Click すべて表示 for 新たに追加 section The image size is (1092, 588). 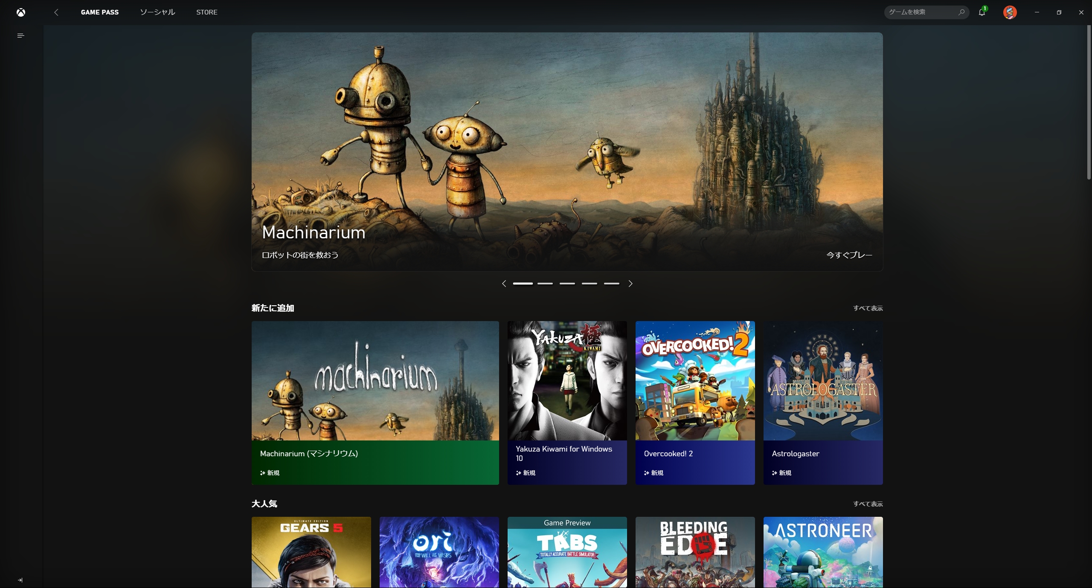(868, 308)
